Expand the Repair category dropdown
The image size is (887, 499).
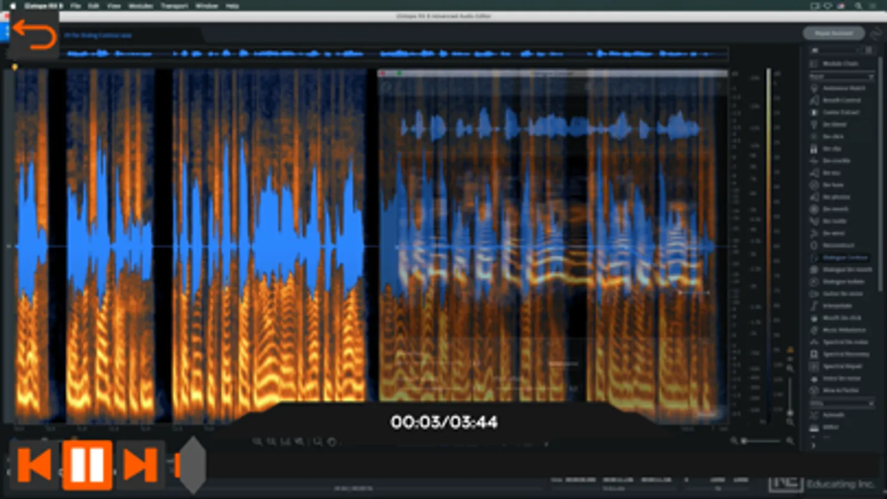(x=842, y=76)
